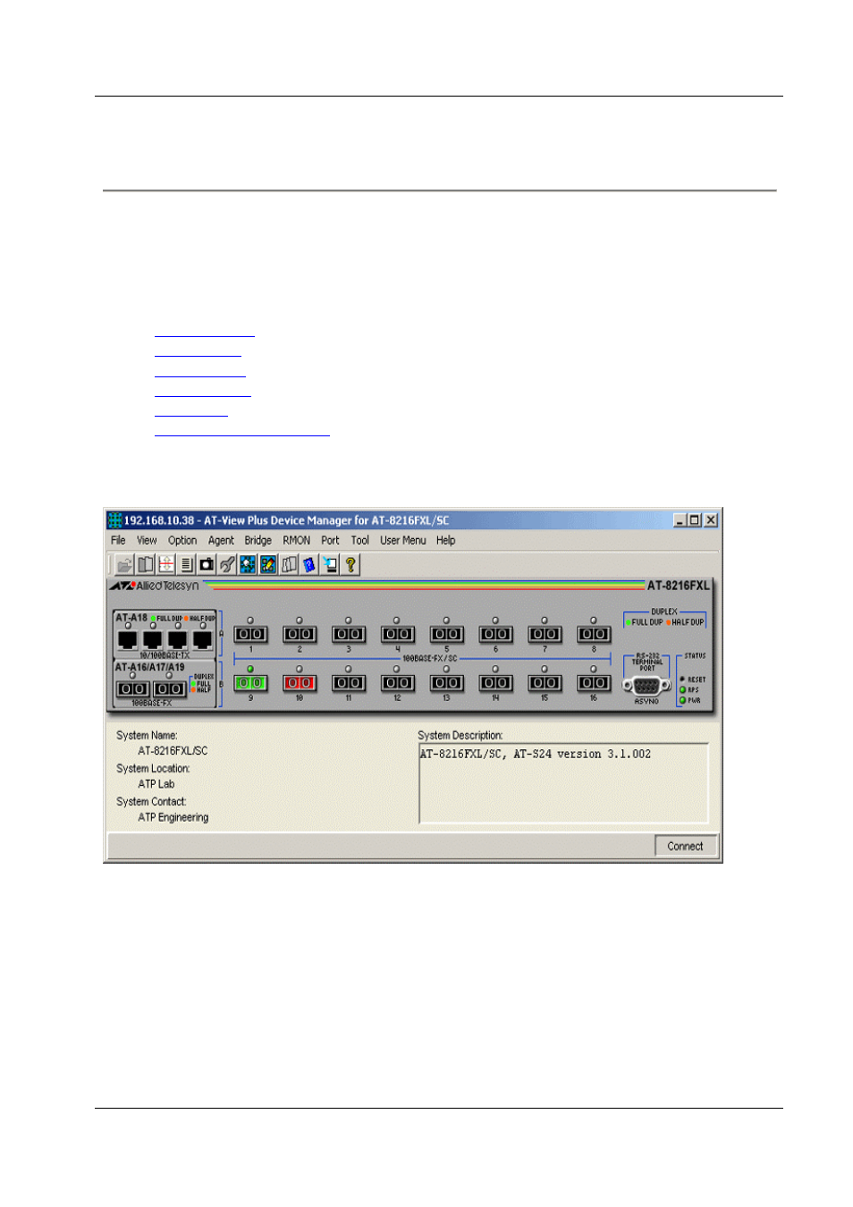Select the first AT-A18 RJ45 port
Viewport: 853px width, 1207px height.
pyautogui.click(x=128, y=639)
